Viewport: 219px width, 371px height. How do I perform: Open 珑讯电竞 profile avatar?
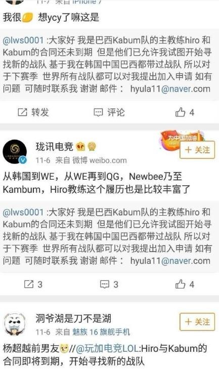tap(15, 152)
